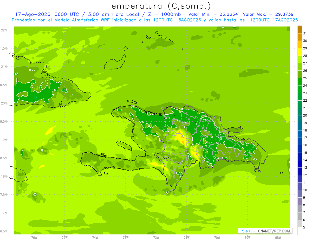The height and width of the screenshot is (241, 312).
Task: Pick the legend color between 25 and 26
Action: pos(300,74)
